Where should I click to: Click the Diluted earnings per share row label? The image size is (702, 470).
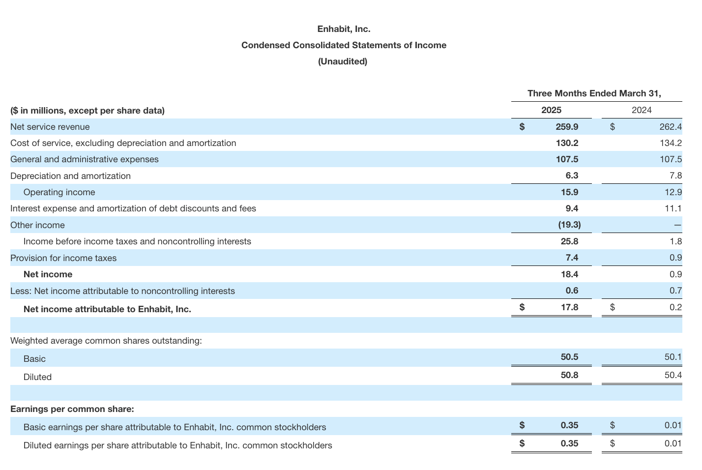point(177,445)
